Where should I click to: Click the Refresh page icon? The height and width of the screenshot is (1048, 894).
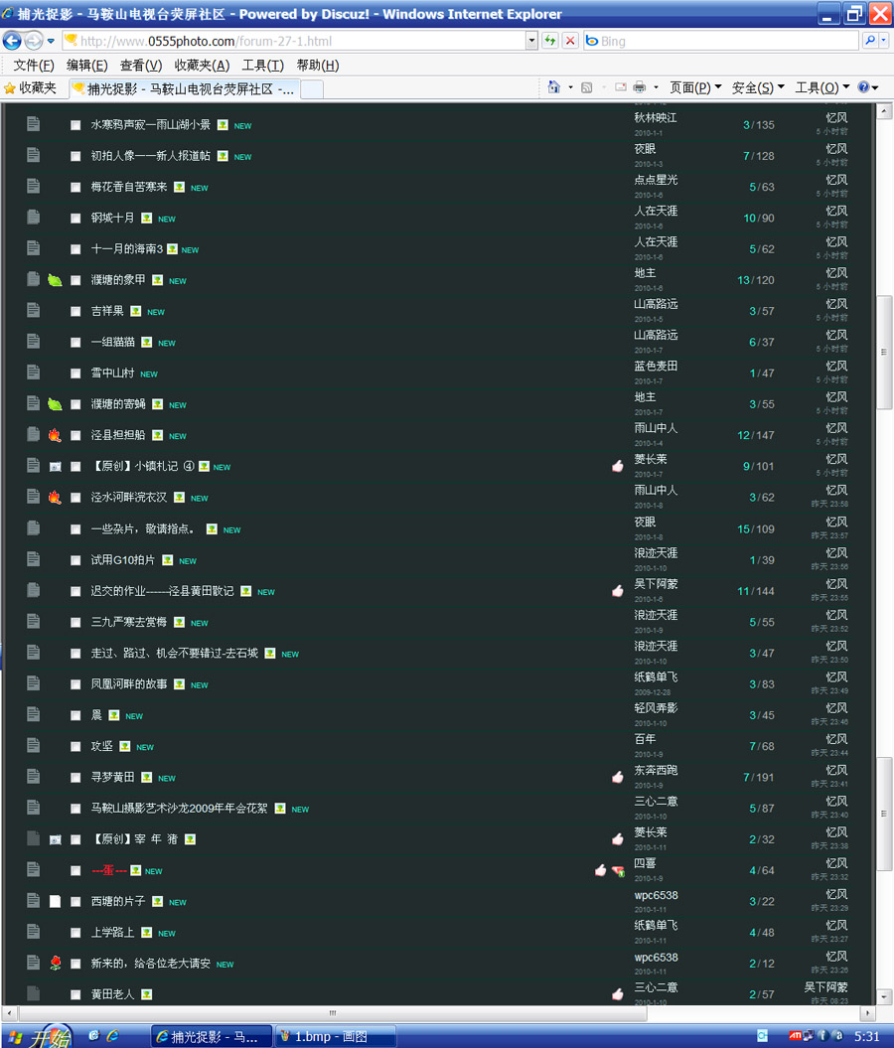(549, 41)
